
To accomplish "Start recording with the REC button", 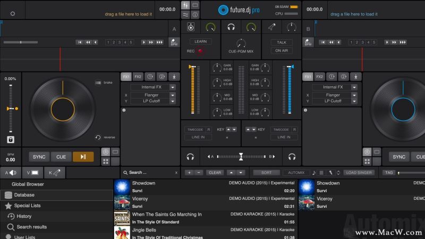I will coord(201,51).
